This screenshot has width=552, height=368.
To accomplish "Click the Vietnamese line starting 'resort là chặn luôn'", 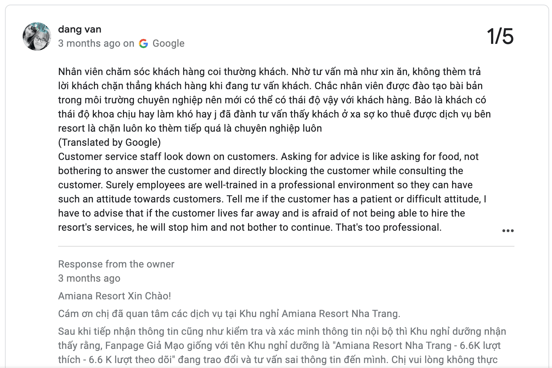I will pyautogui.click(x=190, y=128).
